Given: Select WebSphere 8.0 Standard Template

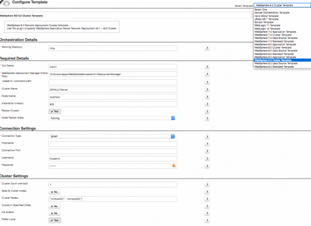Looking at the screenshot, I should click(x=282, y=54).
